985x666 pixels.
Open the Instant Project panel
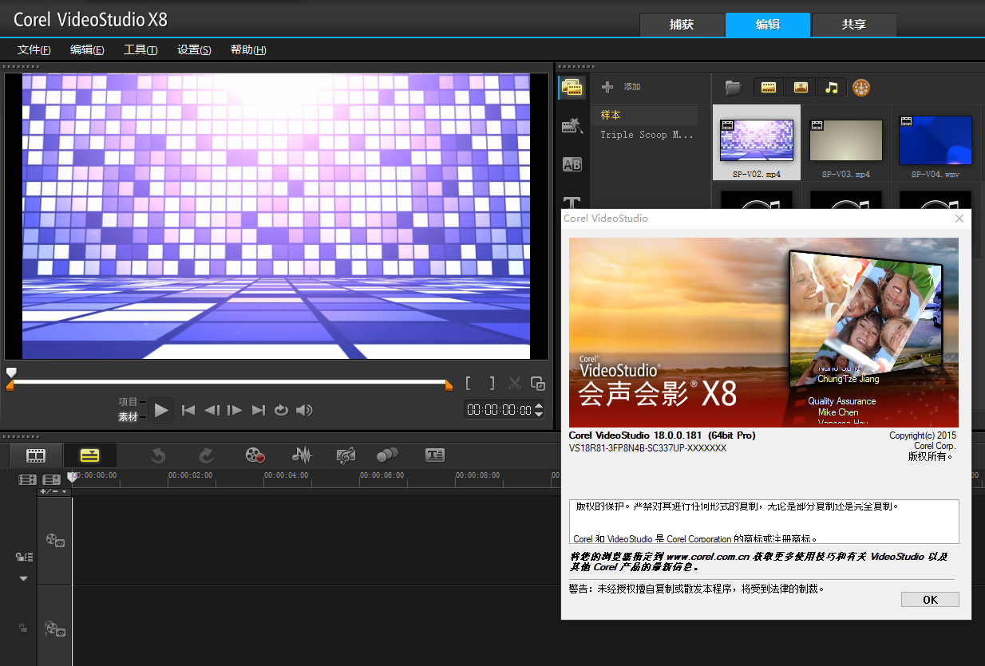[x=572, y=126]
